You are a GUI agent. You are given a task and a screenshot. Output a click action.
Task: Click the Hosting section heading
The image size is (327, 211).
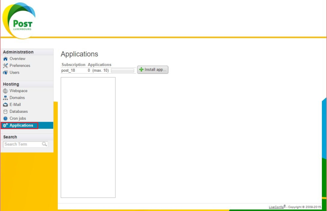[11, 84]
